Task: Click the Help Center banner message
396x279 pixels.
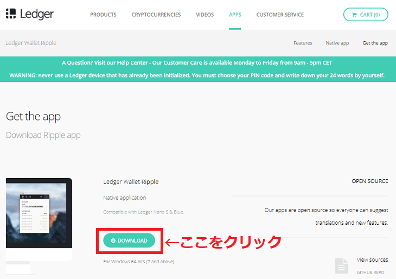Action: coord(197,62)
